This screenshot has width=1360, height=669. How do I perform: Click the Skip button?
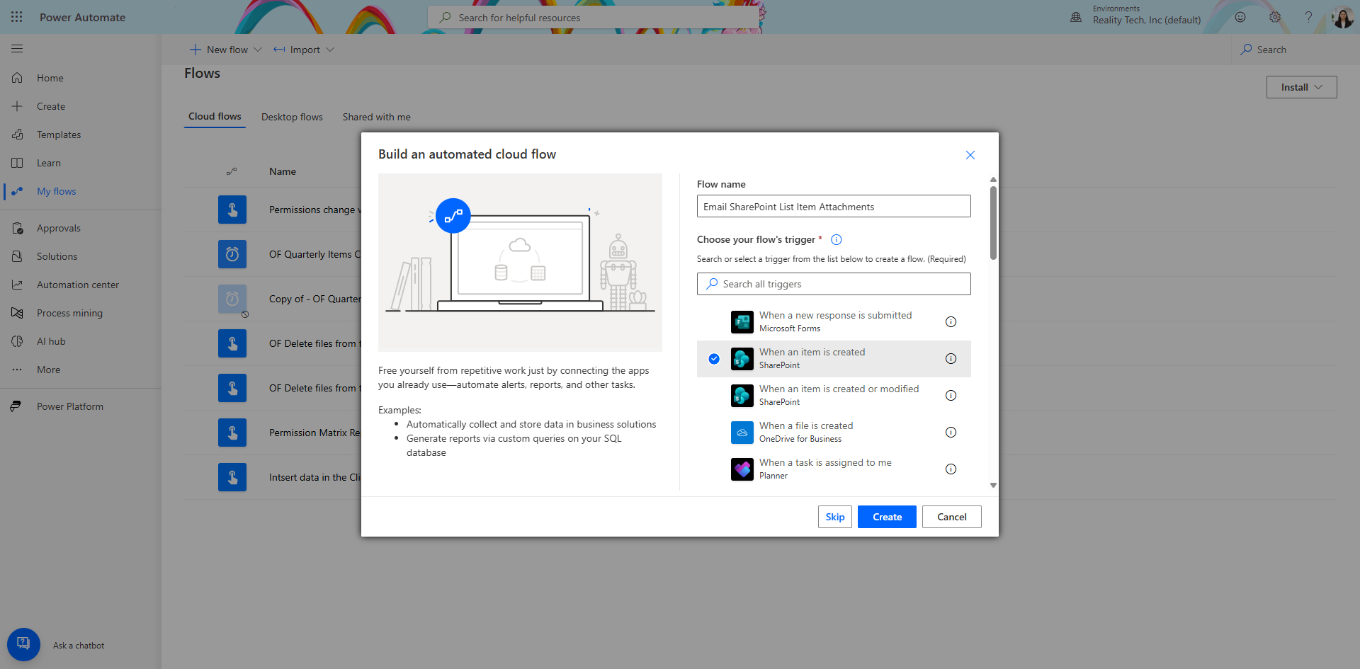[x=834, y=517]
